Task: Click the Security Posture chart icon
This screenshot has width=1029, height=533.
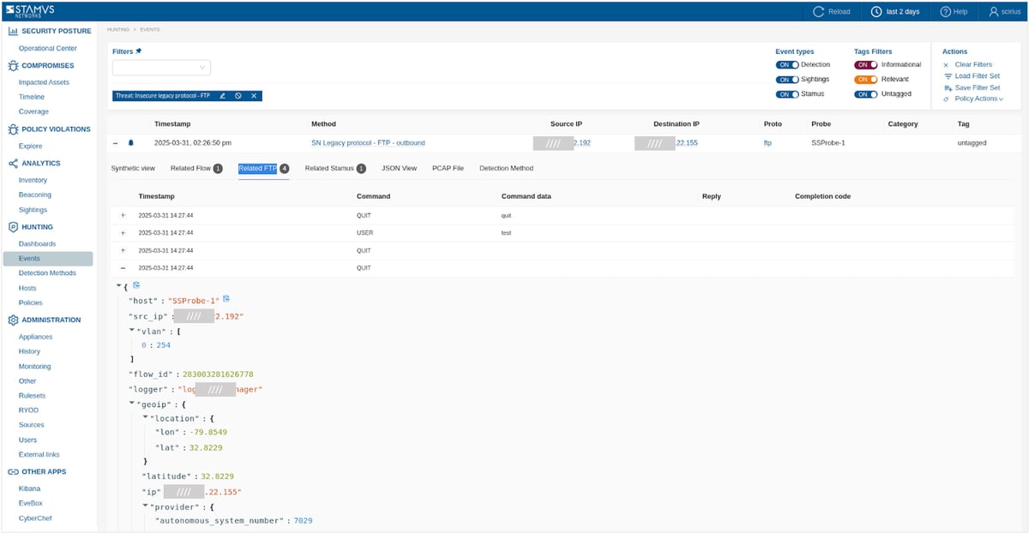Action: (13, 31)
